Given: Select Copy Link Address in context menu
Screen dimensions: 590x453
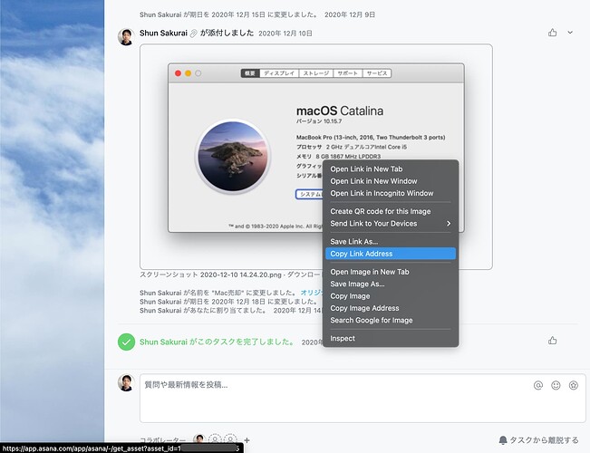Looking at the screenshot, I should tap(391, 254).
